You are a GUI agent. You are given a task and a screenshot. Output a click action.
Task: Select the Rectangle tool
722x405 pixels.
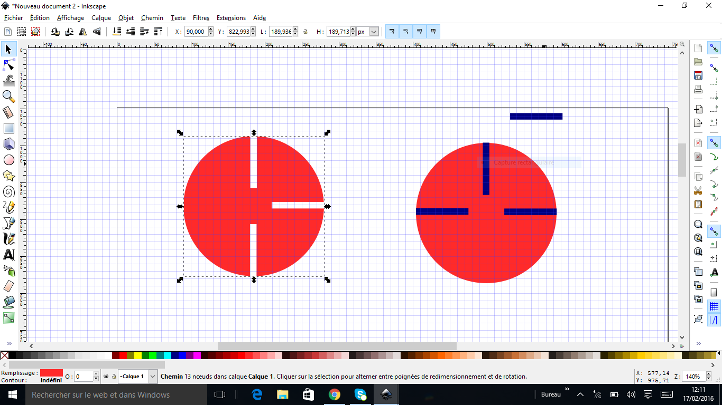pos(8,128)
